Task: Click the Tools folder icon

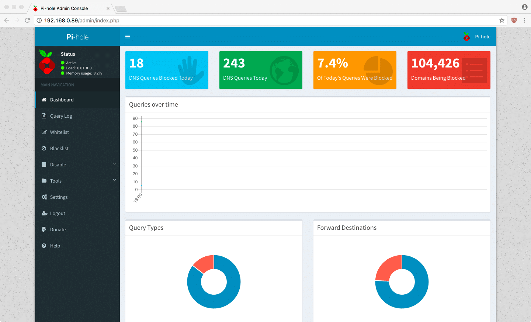Action: click(44, 181)
